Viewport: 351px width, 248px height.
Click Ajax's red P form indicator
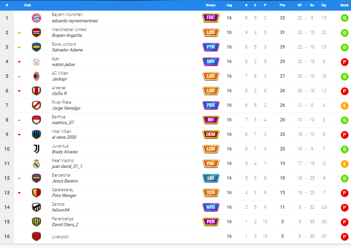[x=345, y=62]
